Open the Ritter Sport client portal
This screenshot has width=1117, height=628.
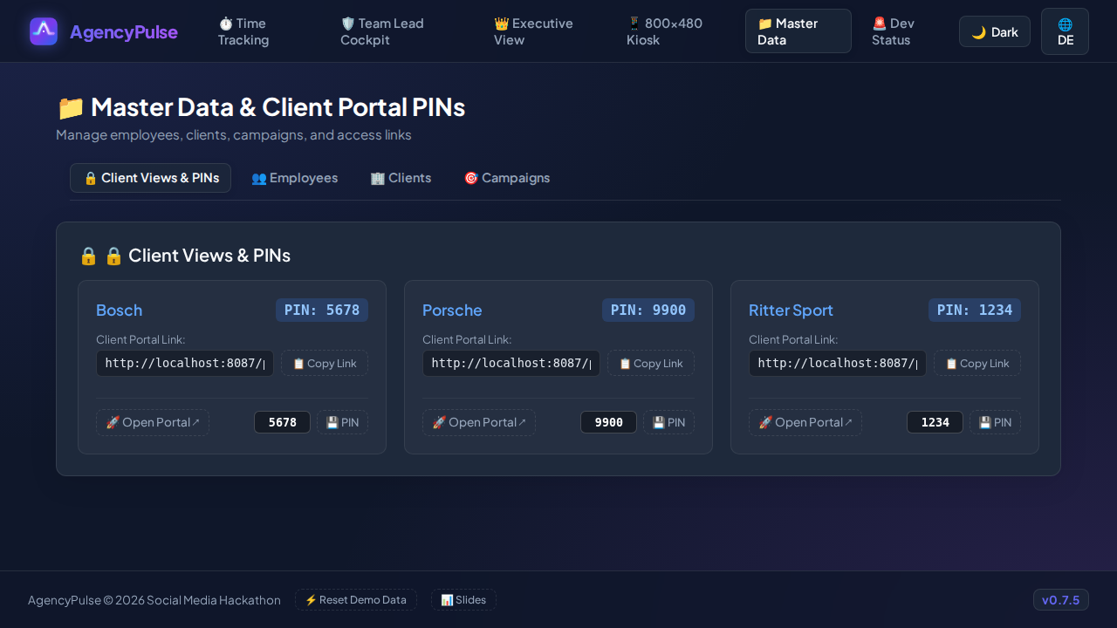coord(805,422)
